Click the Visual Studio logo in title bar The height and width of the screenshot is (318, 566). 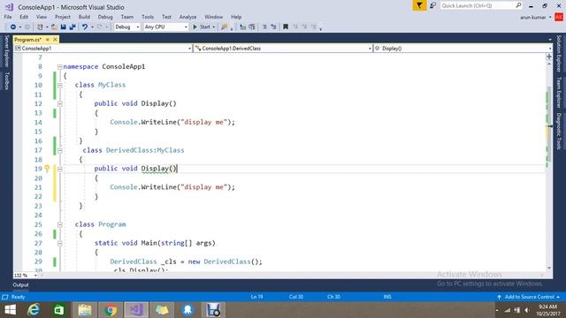click(x=9, y=7)
